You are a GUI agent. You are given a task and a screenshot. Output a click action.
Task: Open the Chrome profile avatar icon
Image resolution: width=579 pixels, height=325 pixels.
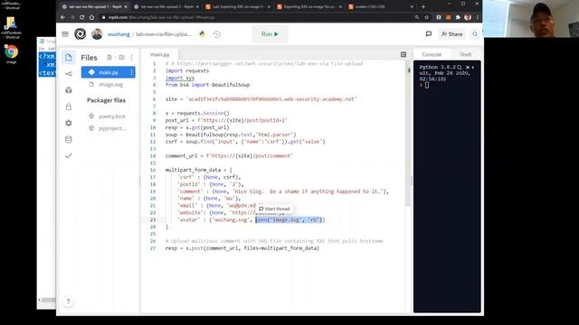(x=468, y=17)
